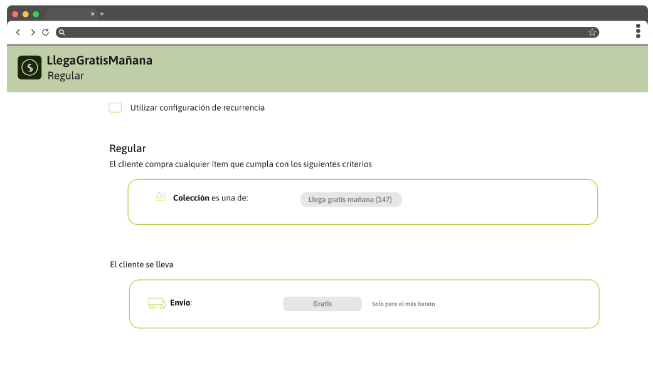Image resolution: width=653 pixels, height=377 pixels.
Task: Enable 'Utilizar configuración de recurrencia' checkbox
Action: (115, 108)
